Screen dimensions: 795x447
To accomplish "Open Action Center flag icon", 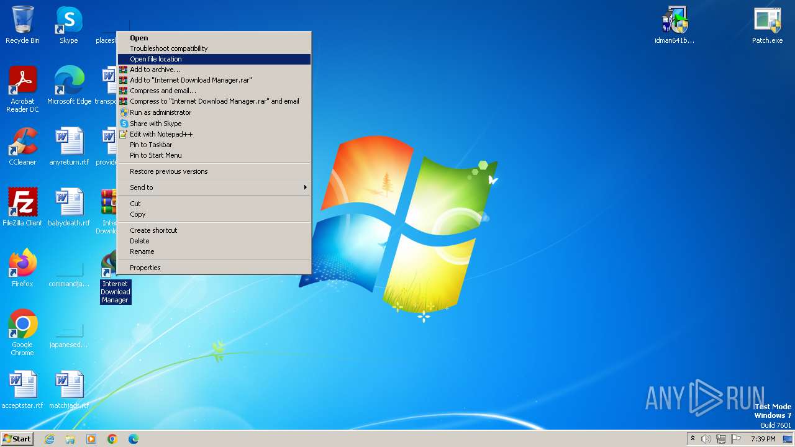I will pyautogui.click(x=736, y=439).
